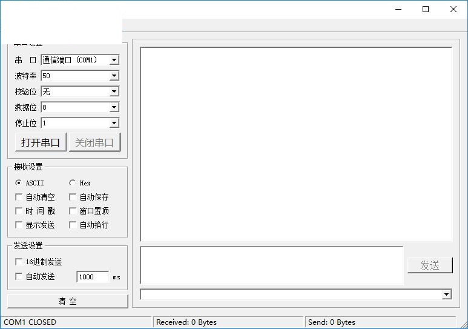Select the Hex receive mode radio button
The image size is (468, 329).
tap(73, 183)
